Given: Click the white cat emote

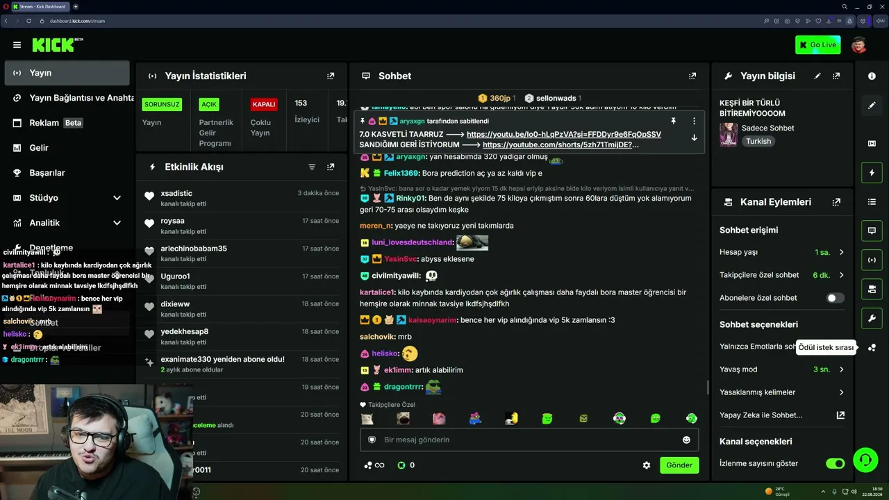Looking at the screenshot, I should pos(367,418).
